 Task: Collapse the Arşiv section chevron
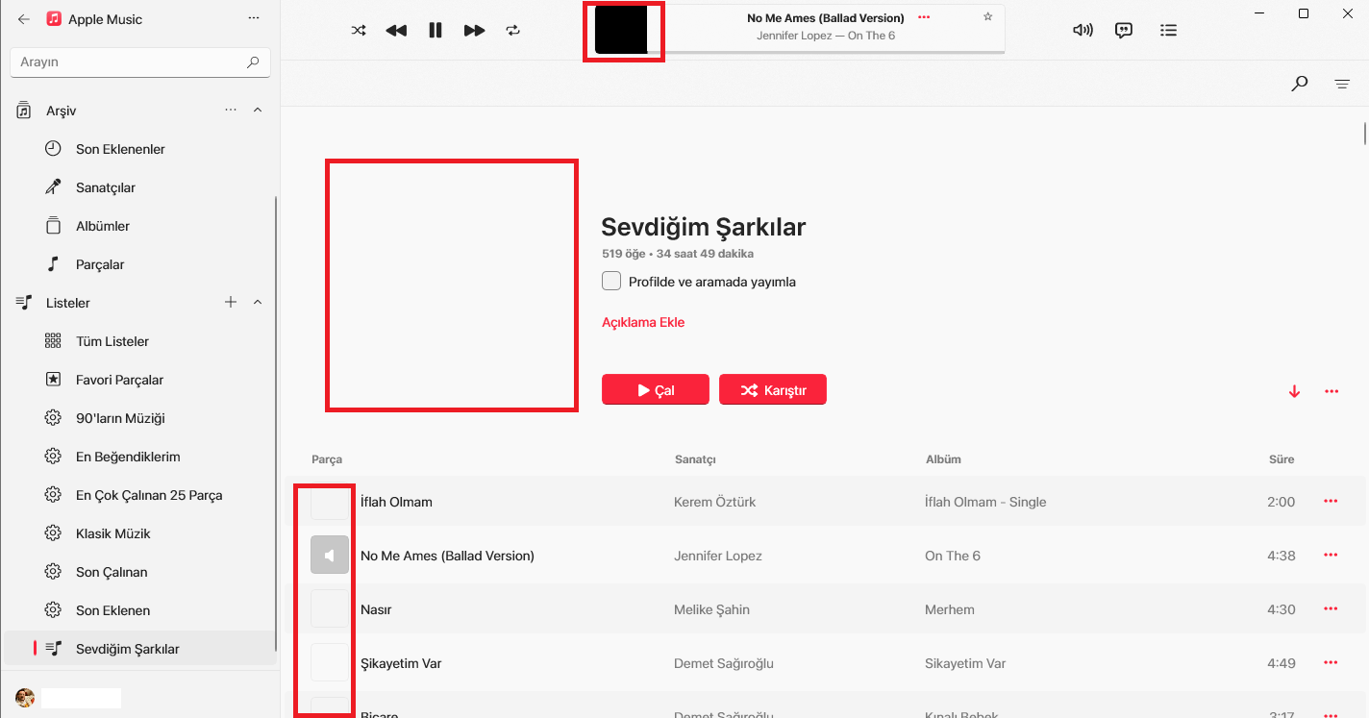[x=258, y=111]
